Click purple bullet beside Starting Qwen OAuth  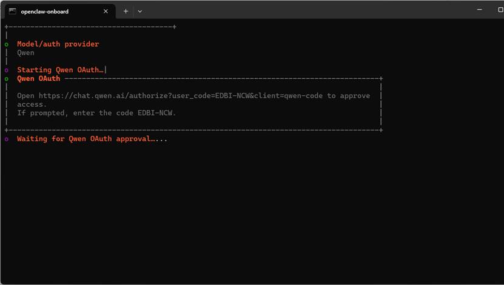(7, 70)
